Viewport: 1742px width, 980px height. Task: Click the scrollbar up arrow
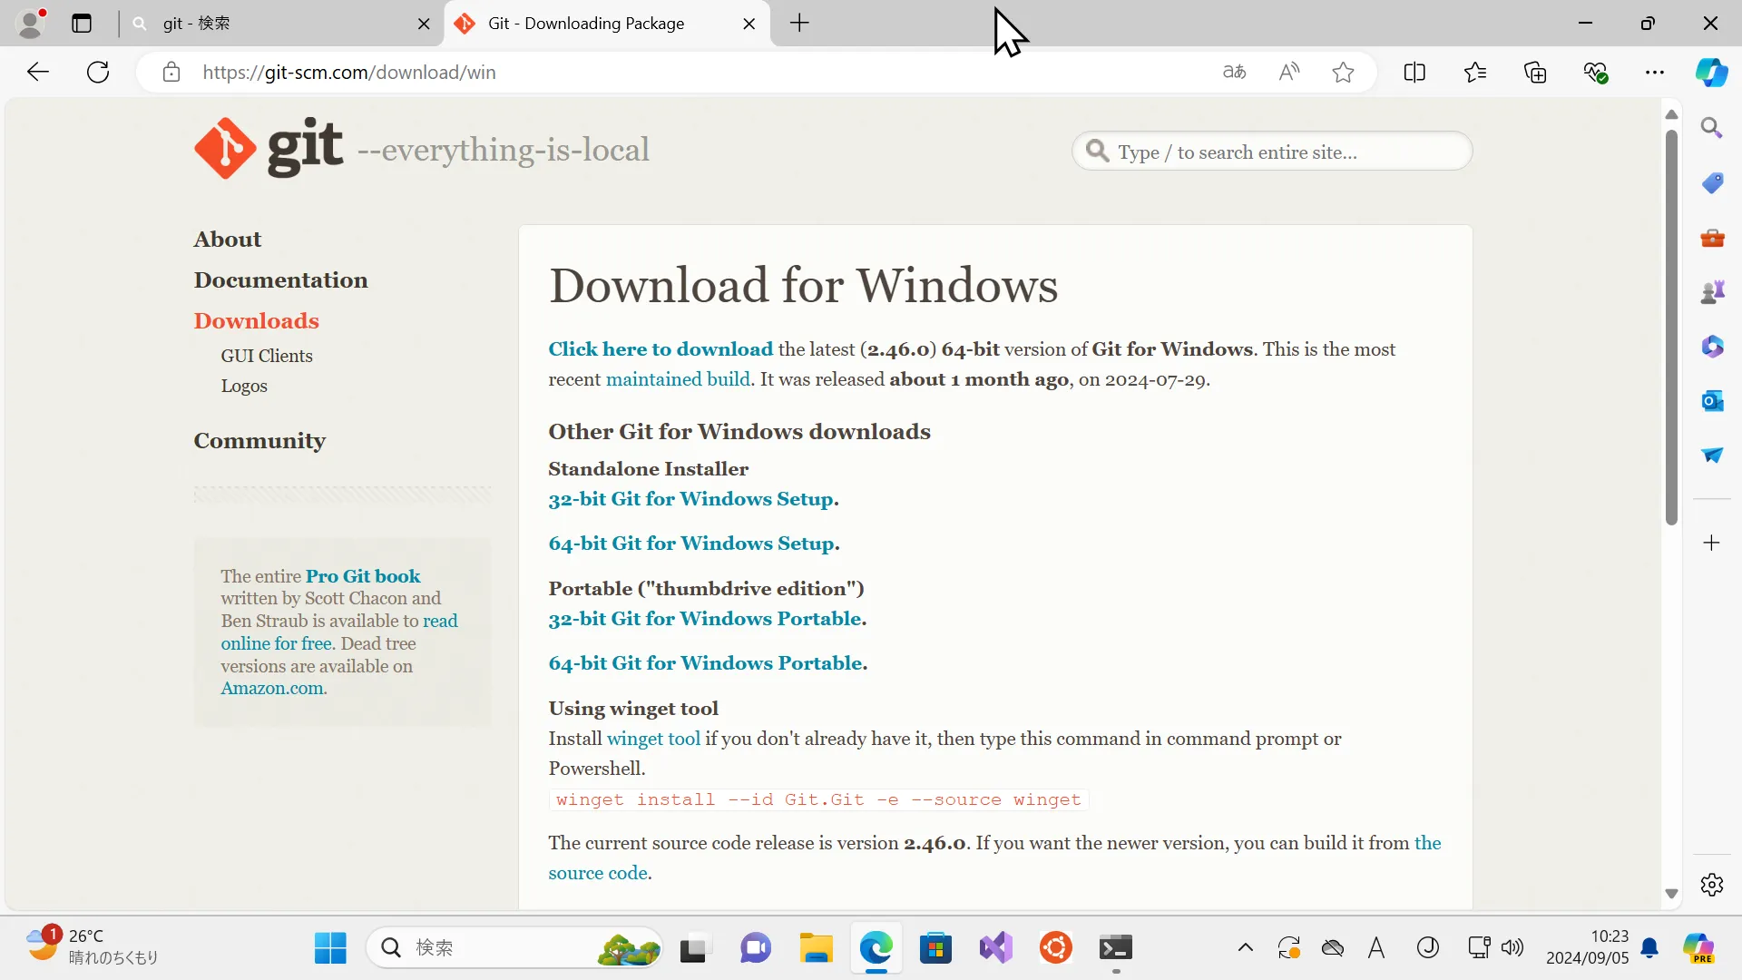pos(1671,115)
